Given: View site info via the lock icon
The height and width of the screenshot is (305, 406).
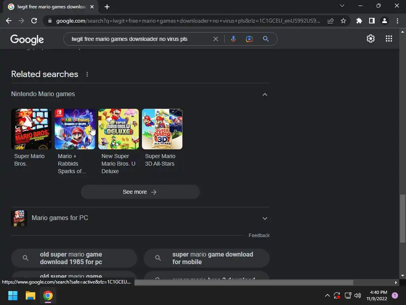Looking at the screenshot, I should pyautogui.click(x=50, y=21).
